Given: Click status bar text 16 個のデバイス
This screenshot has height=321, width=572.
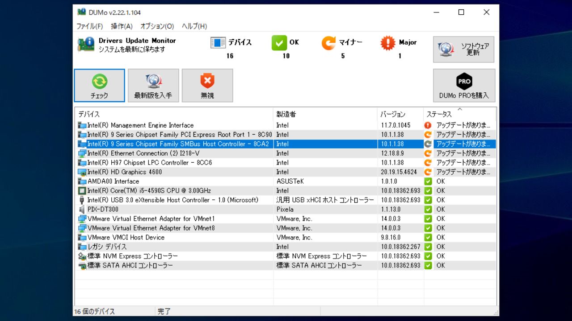Looking at the screenshot, I should 95,311.
